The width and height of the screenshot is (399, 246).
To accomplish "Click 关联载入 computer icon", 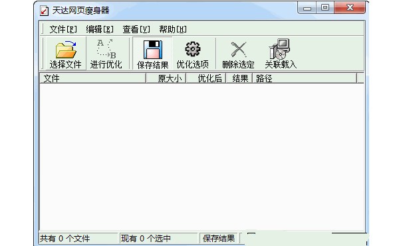I will coord(280,48).
